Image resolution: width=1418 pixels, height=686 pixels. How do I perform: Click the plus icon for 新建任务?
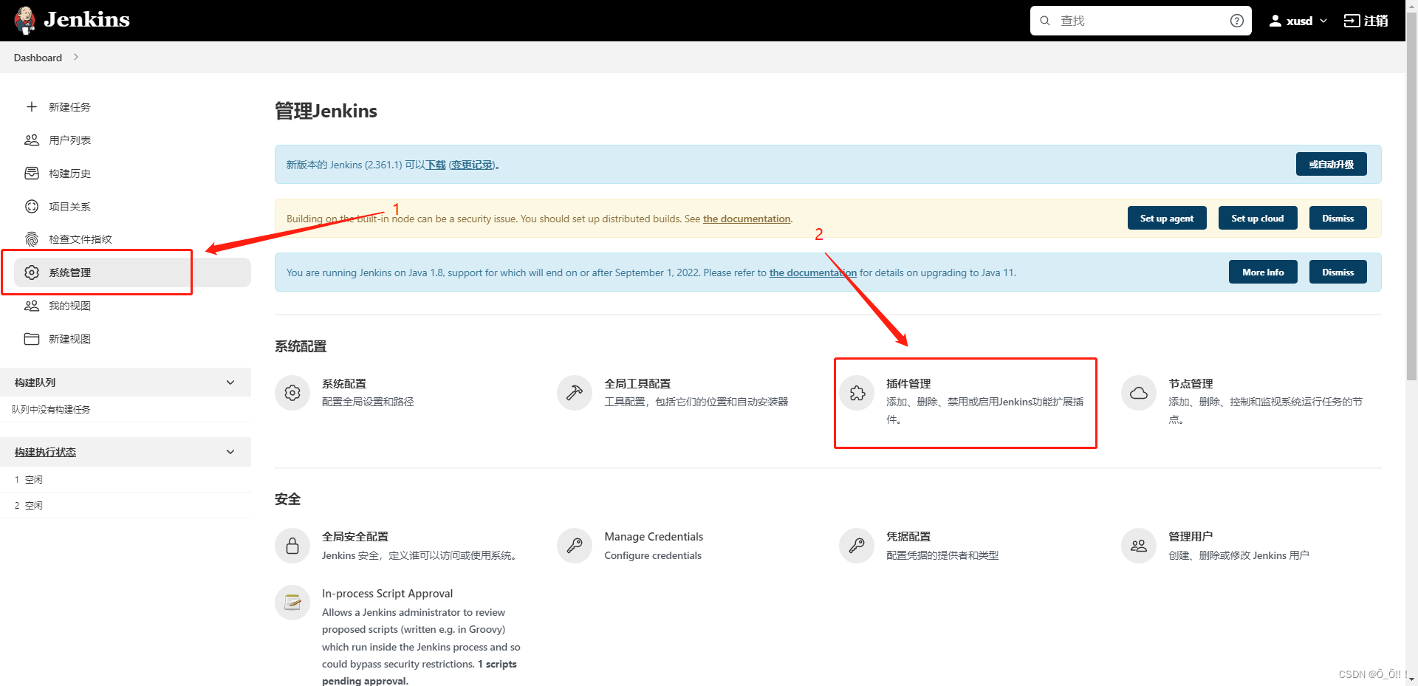[x=32, y=107]
